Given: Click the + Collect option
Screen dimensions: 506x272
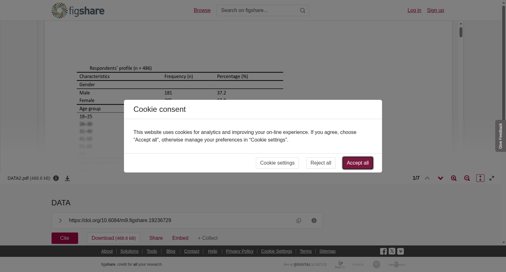Looking at the screenshot, I should tap(208, 238).
